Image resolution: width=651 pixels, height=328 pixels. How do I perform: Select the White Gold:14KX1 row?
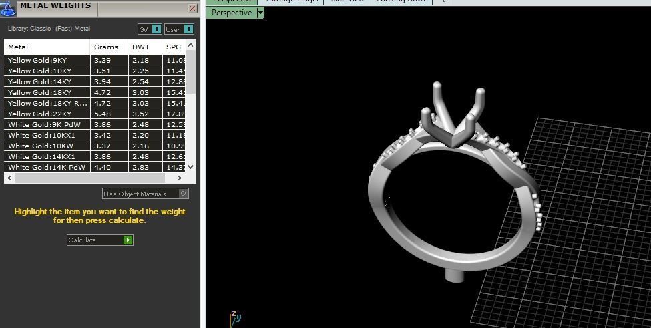(x=95, y=156)
